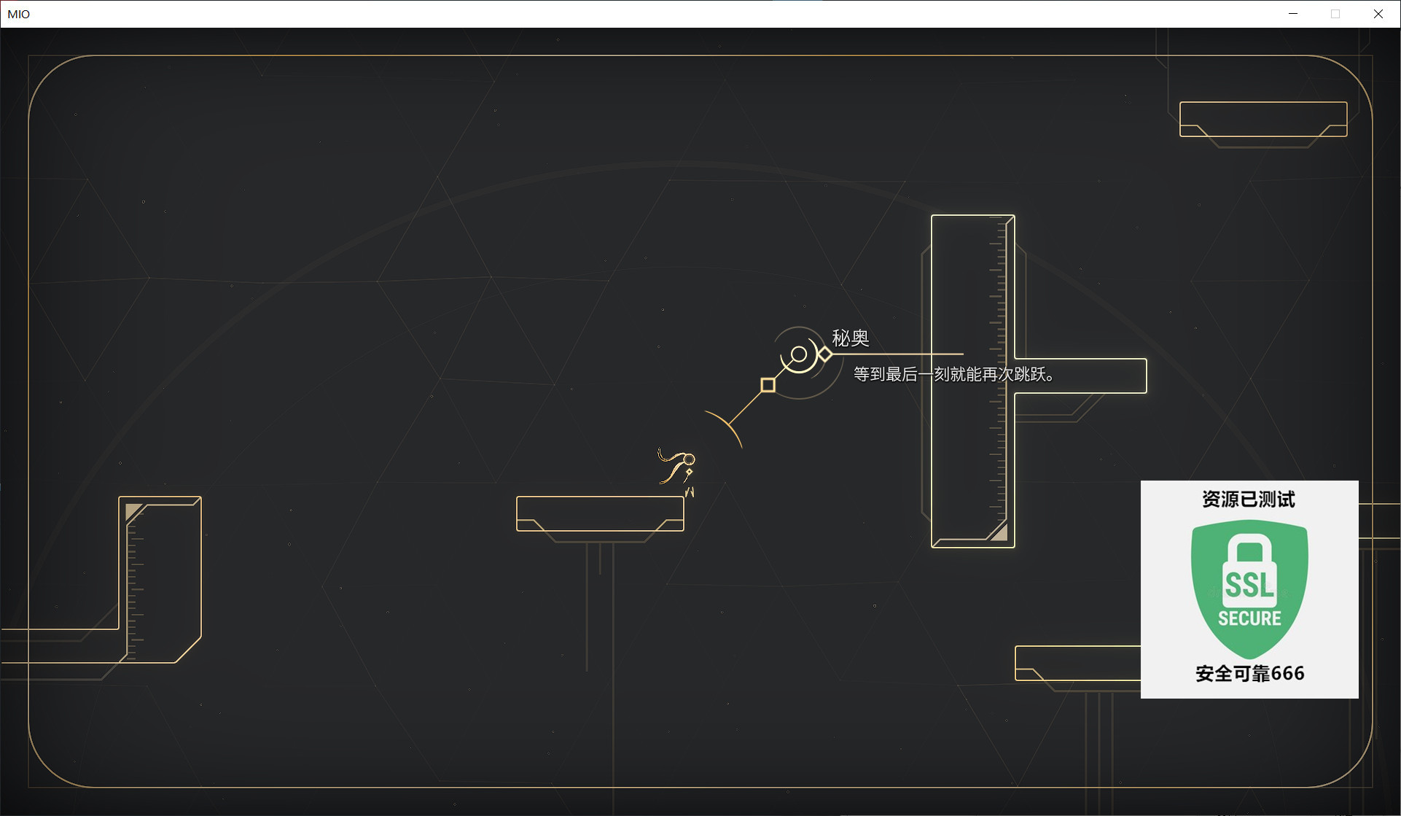Click the center platform under the character
The width and height of the screenshot is (1401, 816).
click(x=599, y=513)
